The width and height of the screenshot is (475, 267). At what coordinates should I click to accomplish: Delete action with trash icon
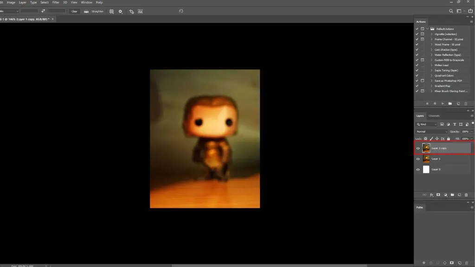tap(466, 103)
